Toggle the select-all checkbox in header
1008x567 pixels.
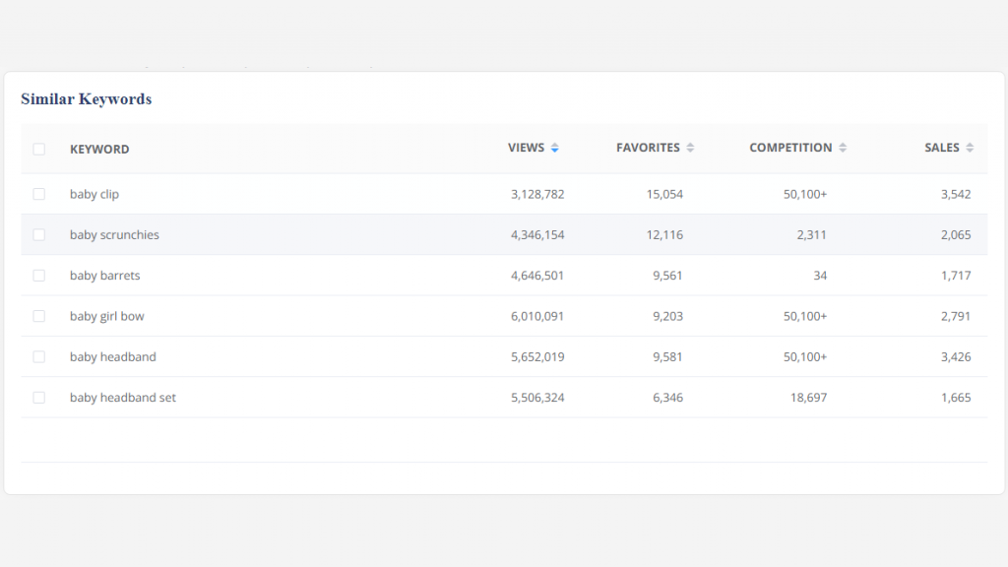click(x=39, y=150)
